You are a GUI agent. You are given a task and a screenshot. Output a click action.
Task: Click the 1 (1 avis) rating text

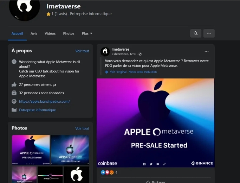click(59, 14)
